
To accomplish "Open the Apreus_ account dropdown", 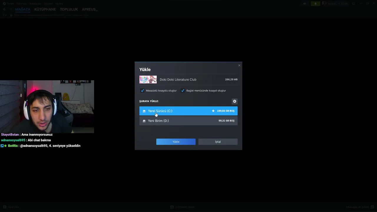I will [335, 4].
